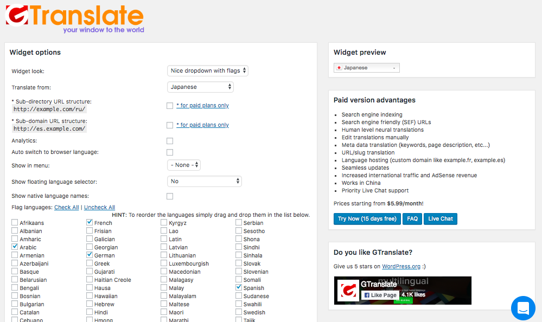Click the Armenian language label
The height and width of the screenshot is (322, 542).
[x=32, y=256]
